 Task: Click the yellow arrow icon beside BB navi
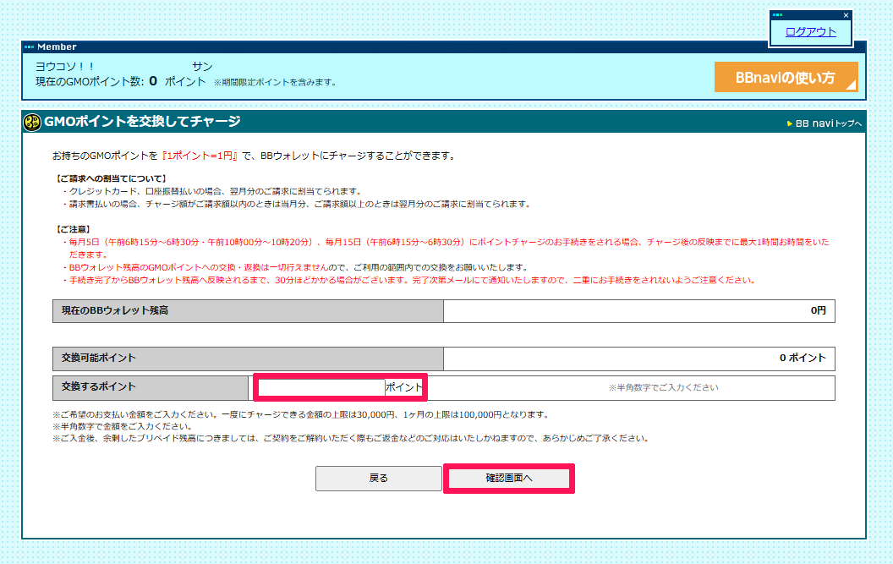click(x=789, y=123)
